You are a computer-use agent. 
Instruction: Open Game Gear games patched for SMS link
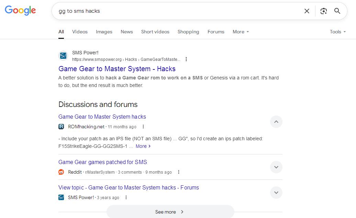103,162
